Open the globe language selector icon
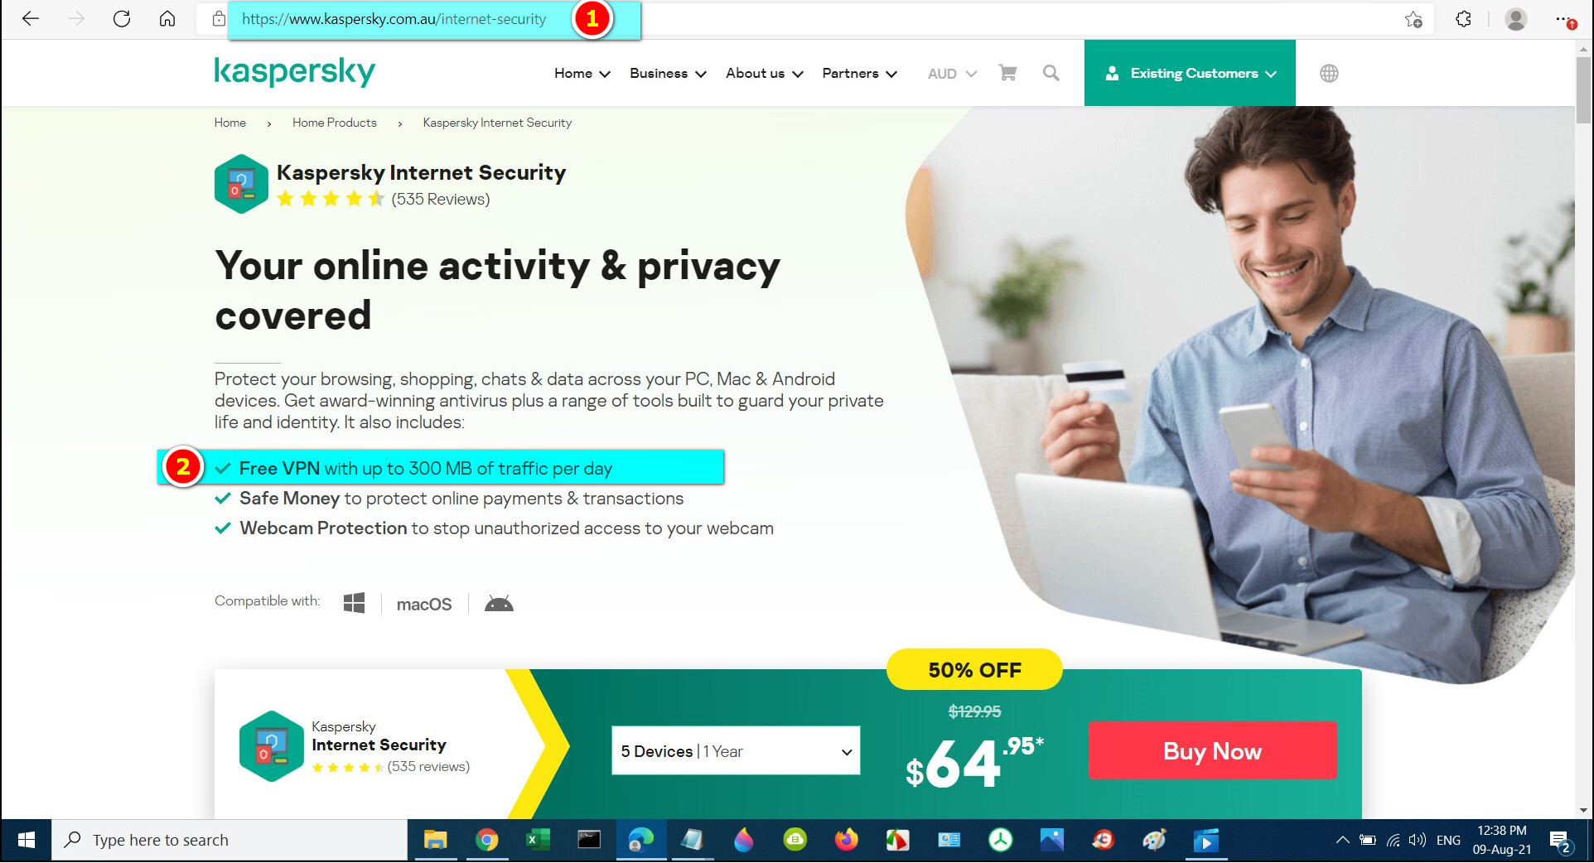The width and height of the screenshot is (1594, 863). tap(1329, 73)
